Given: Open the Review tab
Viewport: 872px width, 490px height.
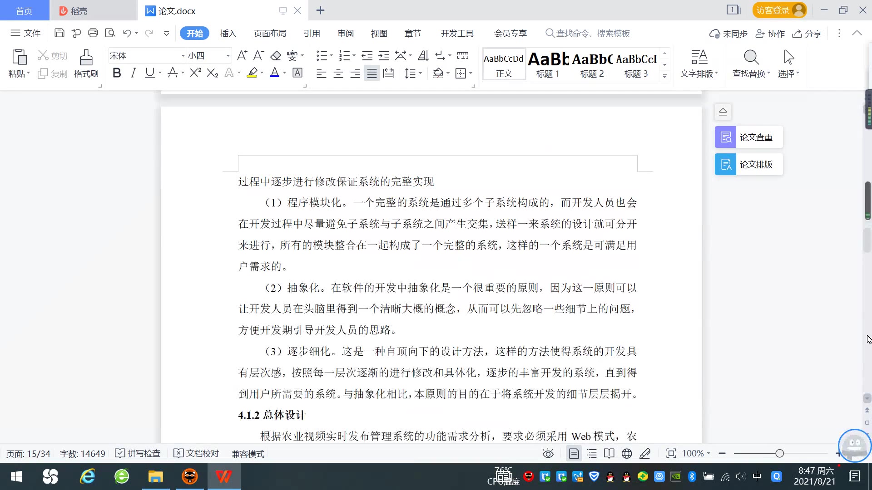Looking at the screenshot, I should (345, 33).
